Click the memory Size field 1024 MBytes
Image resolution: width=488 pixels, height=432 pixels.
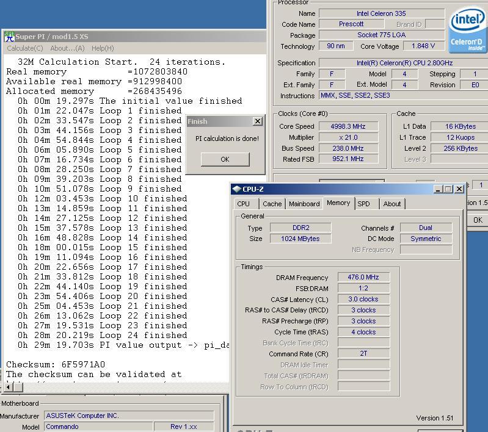300,239
